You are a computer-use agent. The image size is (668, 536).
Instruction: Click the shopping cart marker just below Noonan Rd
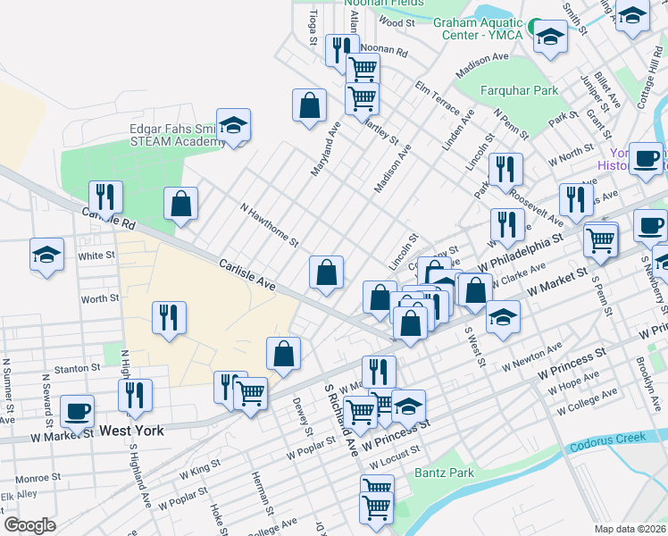click(x=363, y=68)
